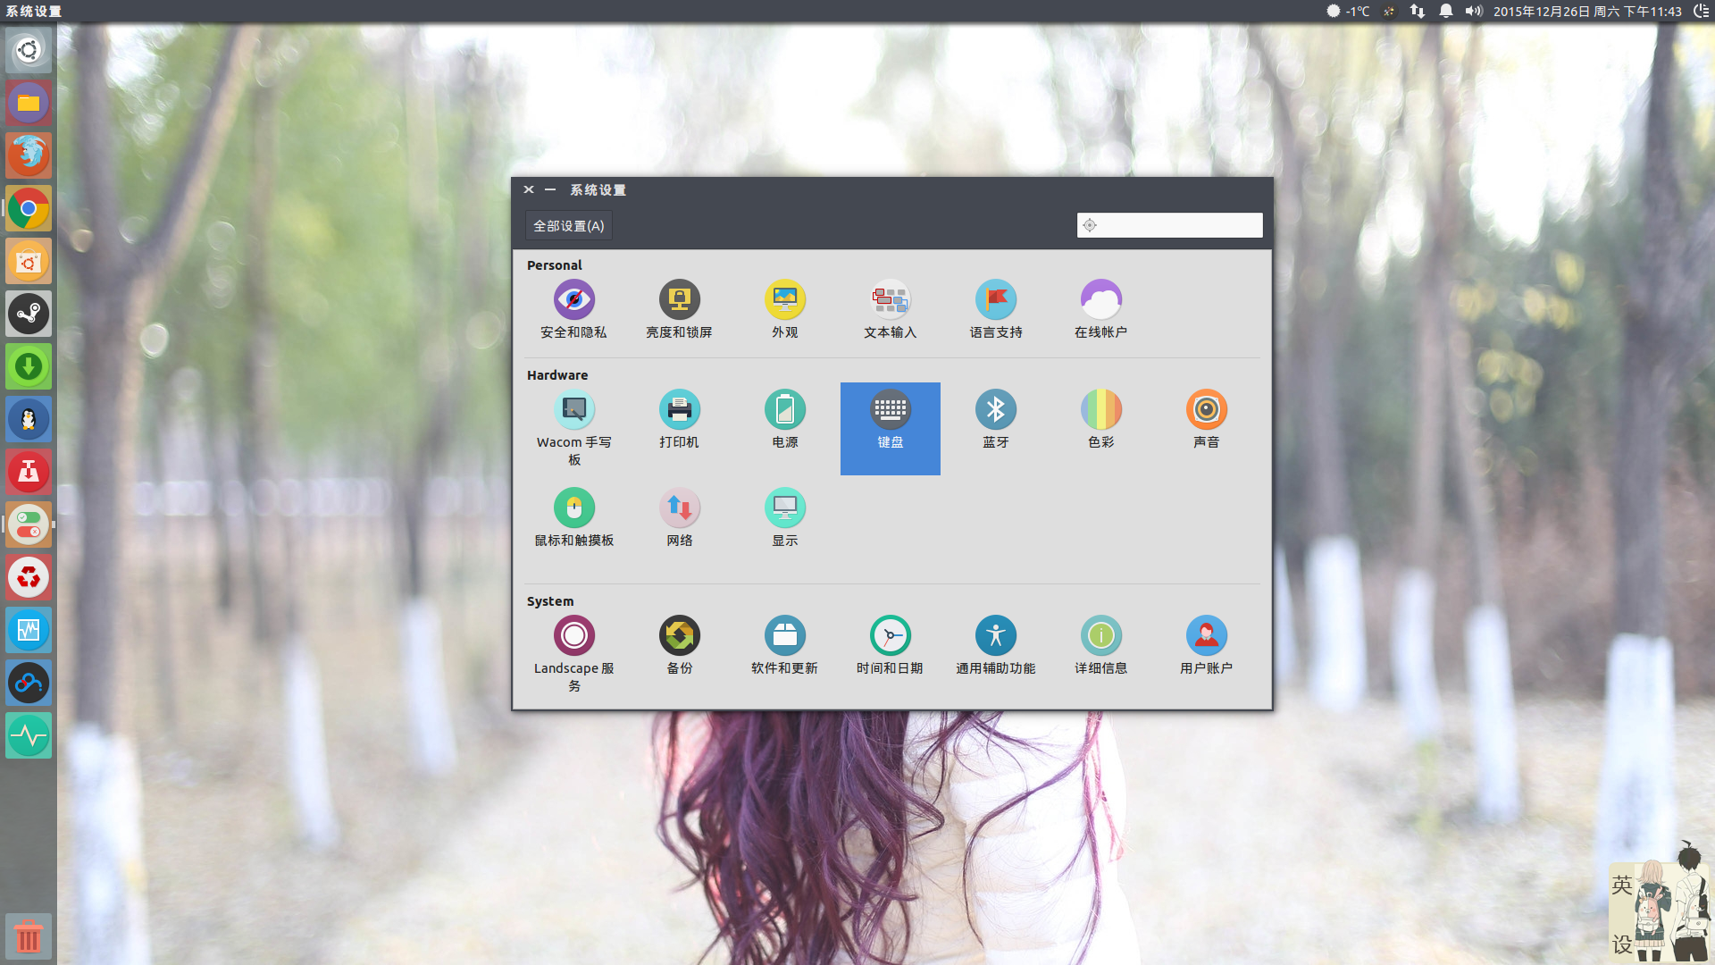Open 语言支持 settings

[x=996, y=309]
